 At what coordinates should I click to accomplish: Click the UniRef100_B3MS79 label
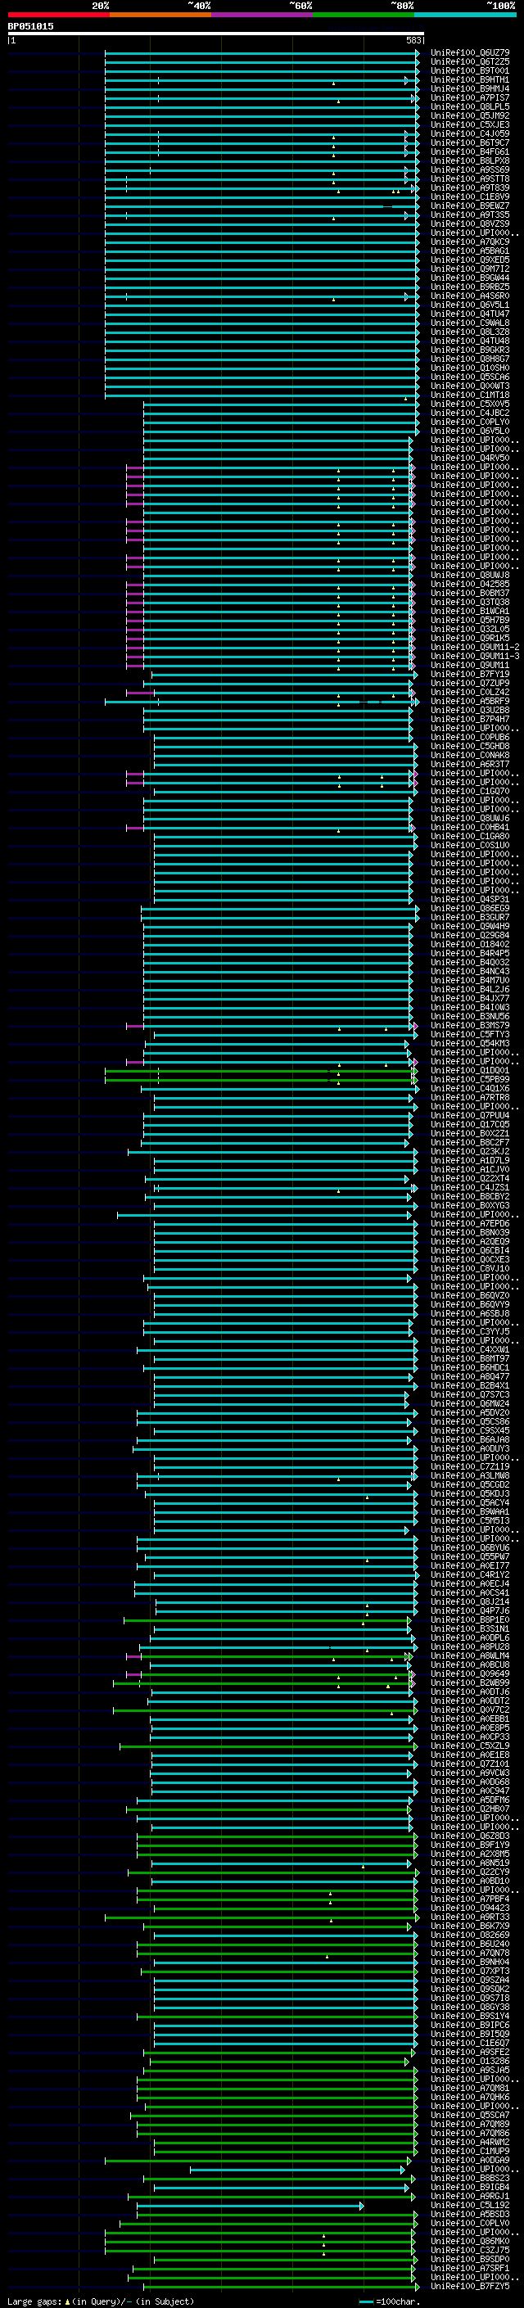[469, 1026]
